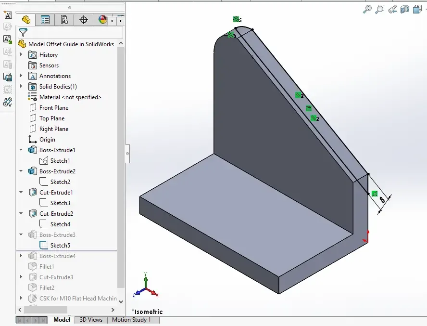427x326 pixels.
Task: Open the FeatureManager Design Tree tab
Action: pos(26,20)
